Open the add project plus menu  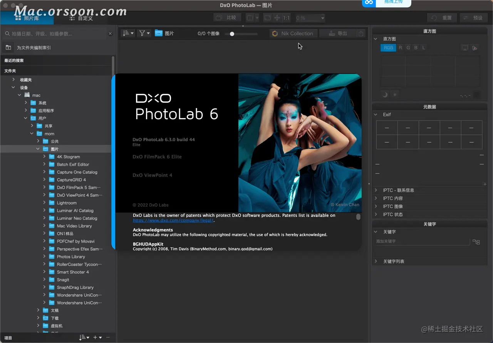97,338
